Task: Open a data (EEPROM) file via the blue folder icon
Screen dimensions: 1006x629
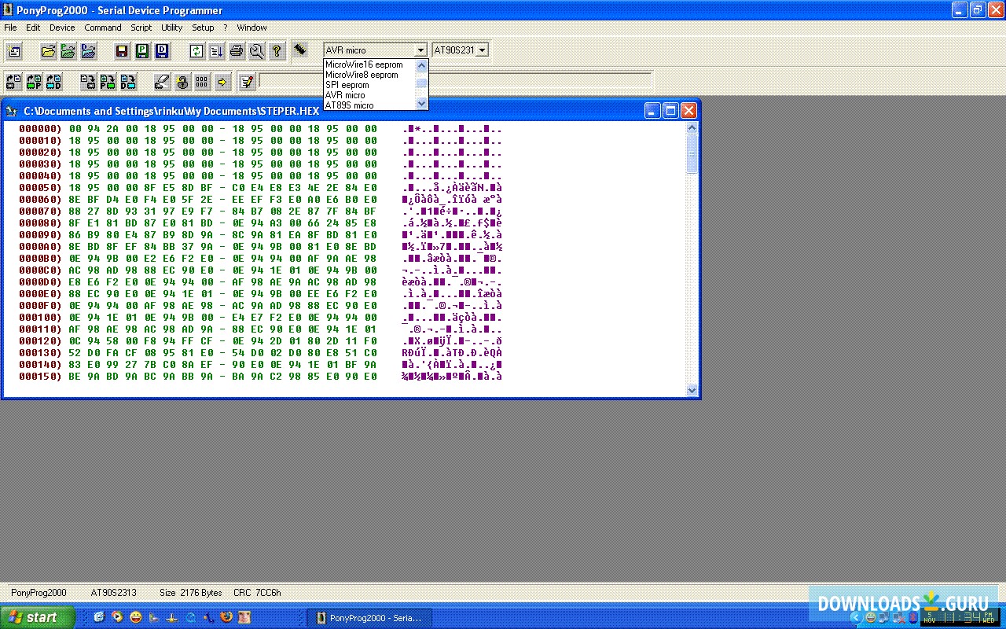Action: 88,52
